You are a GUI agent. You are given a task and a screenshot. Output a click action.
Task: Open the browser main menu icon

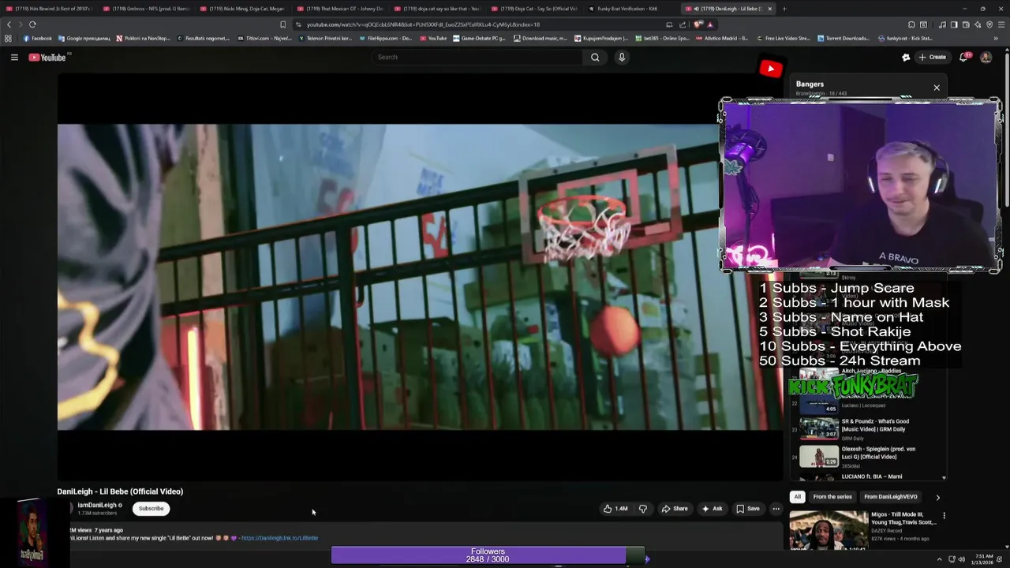[x=1001, y=24]
